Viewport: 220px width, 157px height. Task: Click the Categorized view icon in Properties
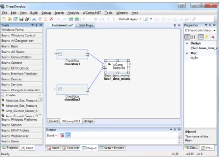point(187,37)
